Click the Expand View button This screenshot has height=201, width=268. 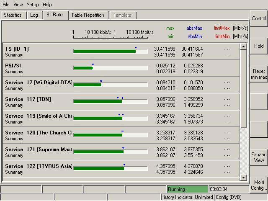[259, 157]
